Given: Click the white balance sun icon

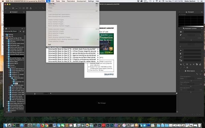Looking at the screenshot, I should coord(181,50).
